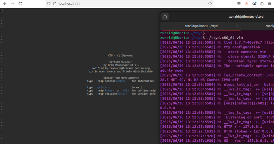Click 'The --writable option' log line

tap(217, 66)
